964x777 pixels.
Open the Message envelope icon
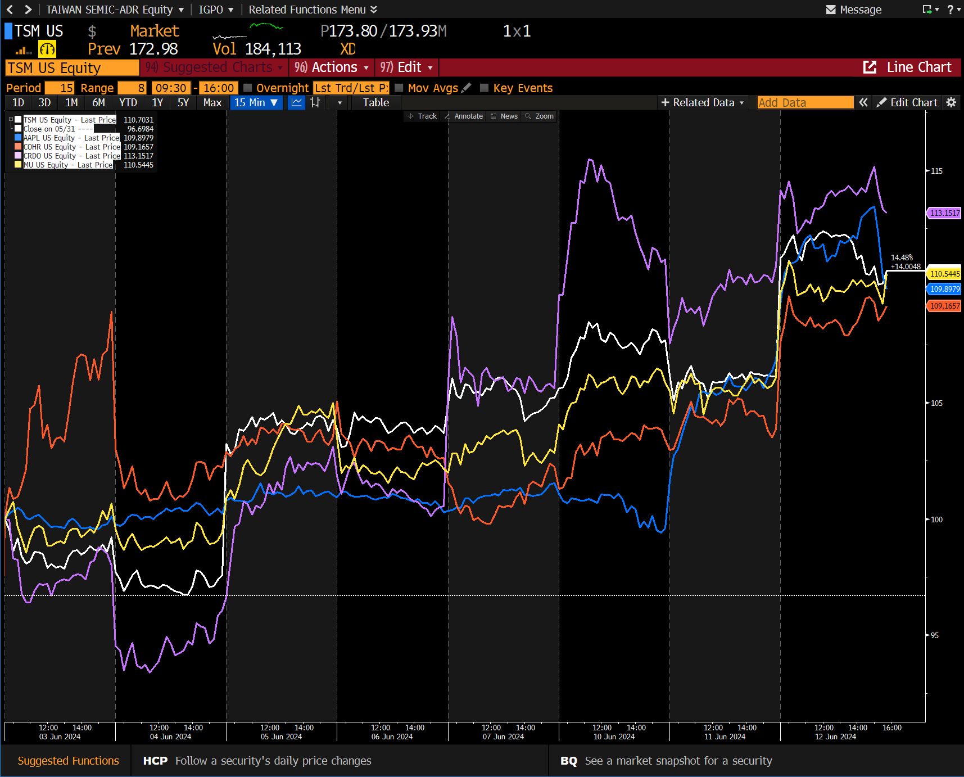pyautogui.click(x=831, y=10)
